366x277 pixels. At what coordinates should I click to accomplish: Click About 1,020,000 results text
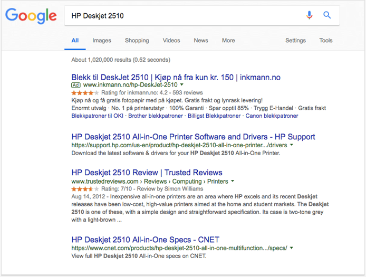[121, 60]
